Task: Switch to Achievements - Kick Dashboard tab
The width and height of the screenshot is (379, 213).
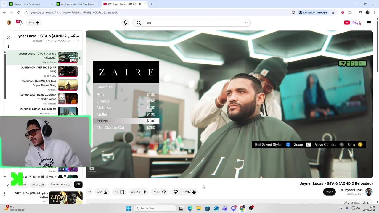Action: tap(78, 4)
